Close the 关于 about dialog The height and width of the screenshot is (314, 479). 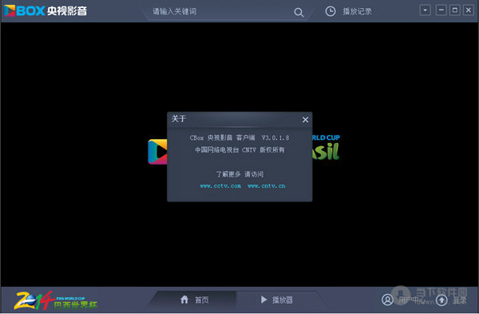305,120
